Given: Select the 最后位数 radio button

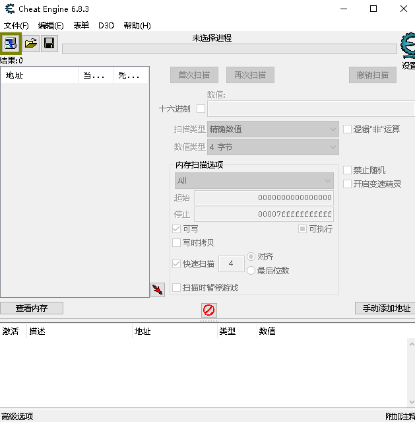Looking at the screenshot, I should (251, 271).
